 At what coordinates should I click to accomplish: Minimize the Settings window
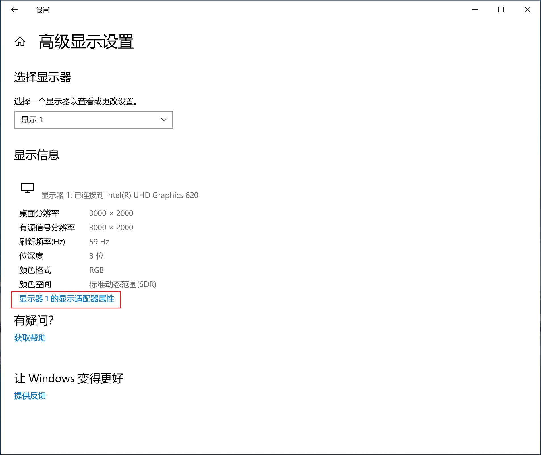(475, 10)
